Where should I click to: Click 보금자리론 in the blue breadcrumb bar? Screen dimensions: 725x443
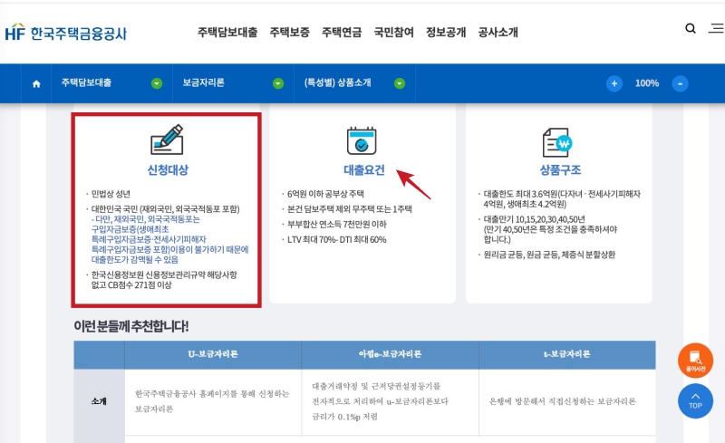pos(203,82)
